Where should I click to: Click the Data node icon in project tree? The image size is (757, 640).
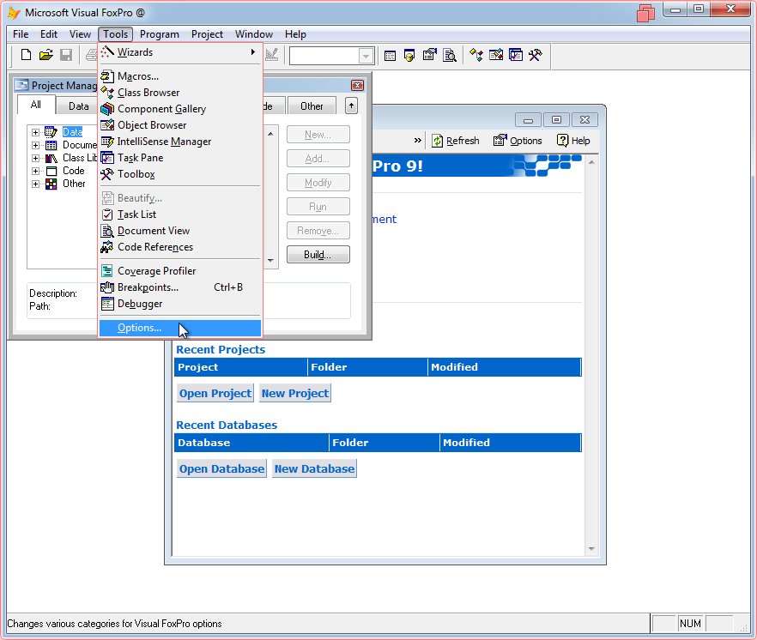pyautogui.click(x=51, y=132)
